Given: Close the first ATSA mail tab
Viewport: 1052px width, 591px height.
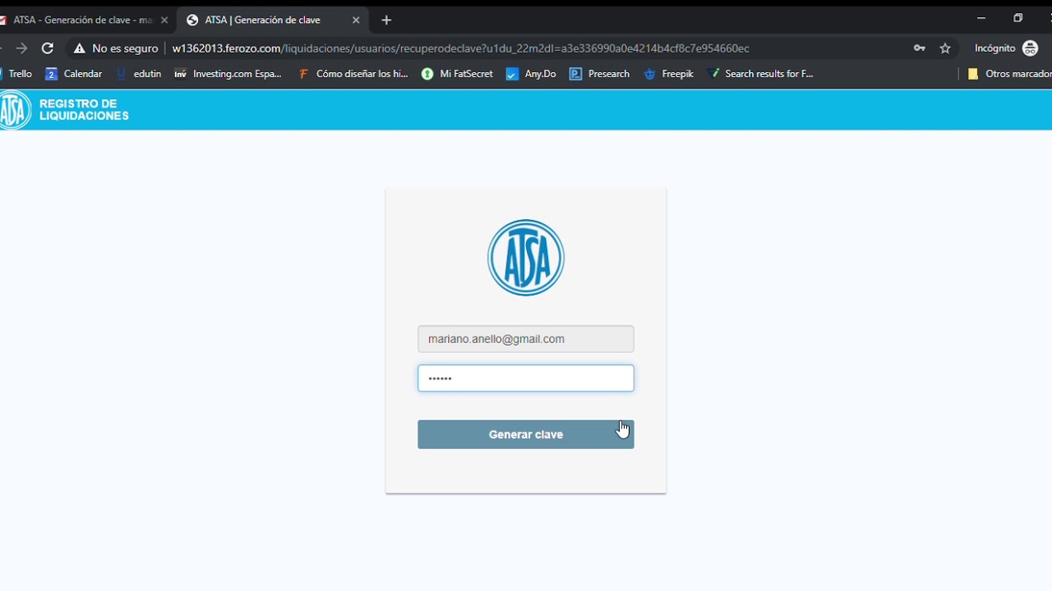Looking at the screenshot, I should [x=164, y=20].
